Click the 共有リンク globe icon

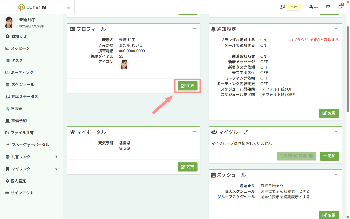[8, 157]
